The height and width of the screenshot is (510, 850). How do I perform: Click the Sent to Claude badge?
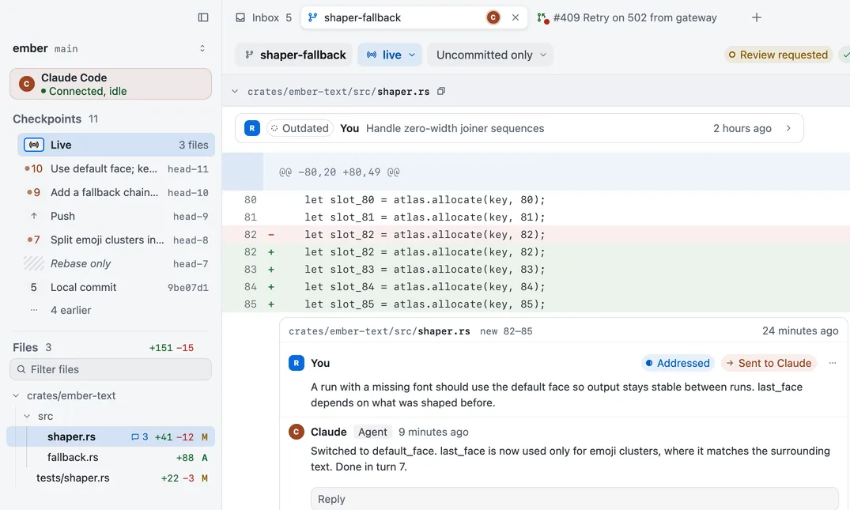769,363
